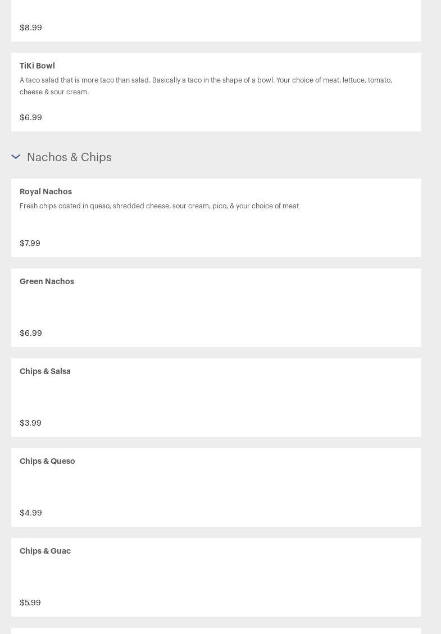Click the $6.99 price under TiKi Bowl
Screen dimensions: 441x634
(x=31, y=117)
